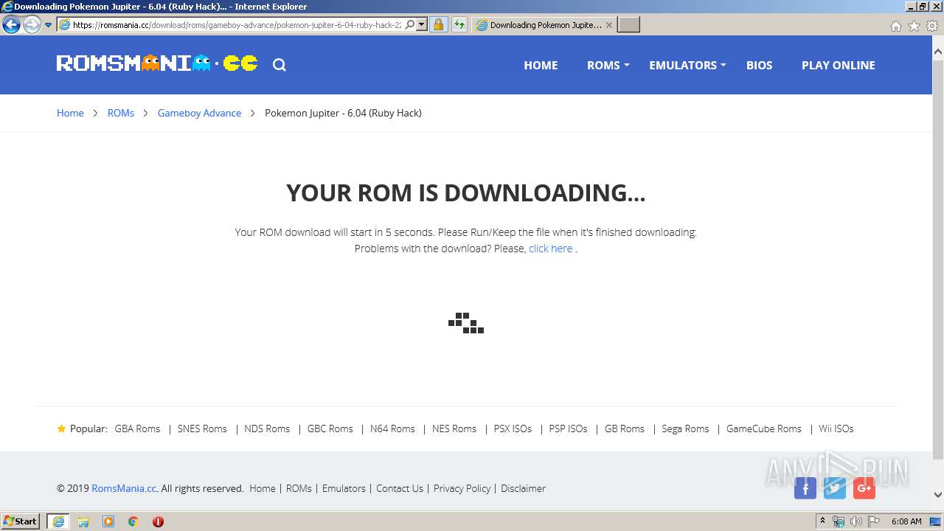Image resolution: width=944 pixels, height=531 pixels.
Task: Click footer ROMs link
Action: (299, 488)
